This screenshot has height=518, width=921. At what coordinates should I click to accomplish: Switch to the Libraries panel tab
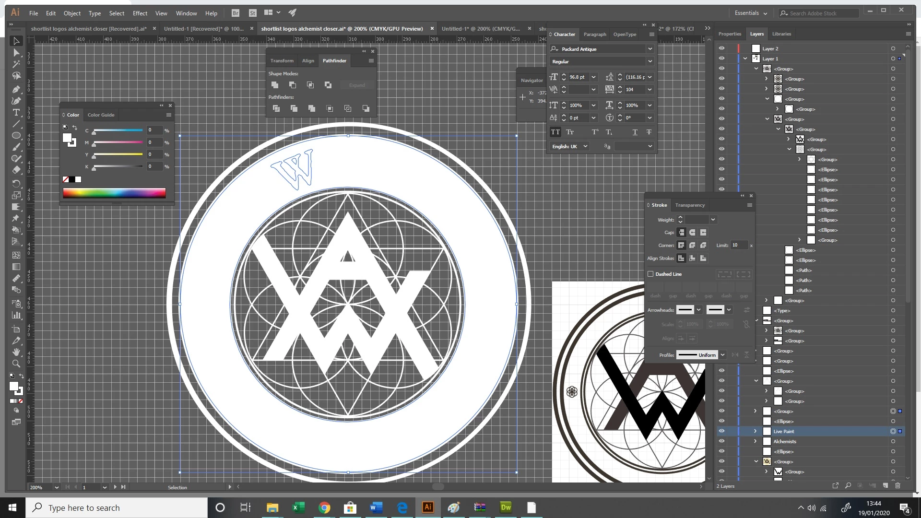click(781, 34)
